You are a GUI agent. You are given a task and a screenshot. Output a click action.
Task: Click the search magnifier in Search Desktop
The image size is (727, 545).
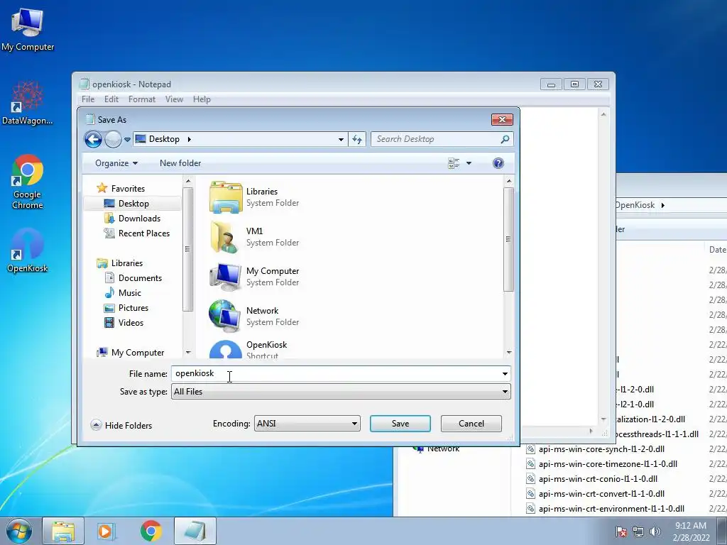pyautogui.click(x=505, y=139)
